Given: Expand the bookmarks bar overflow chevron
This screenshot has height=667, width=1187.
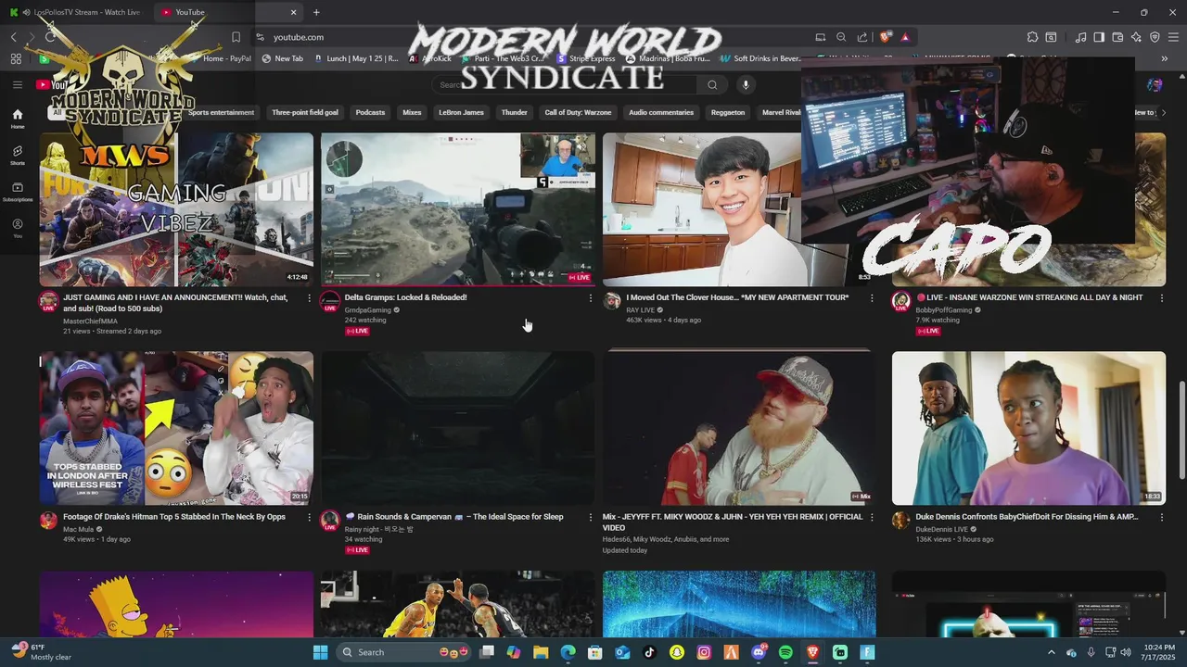Looking at the screenshot, I should coord(1165,58).
